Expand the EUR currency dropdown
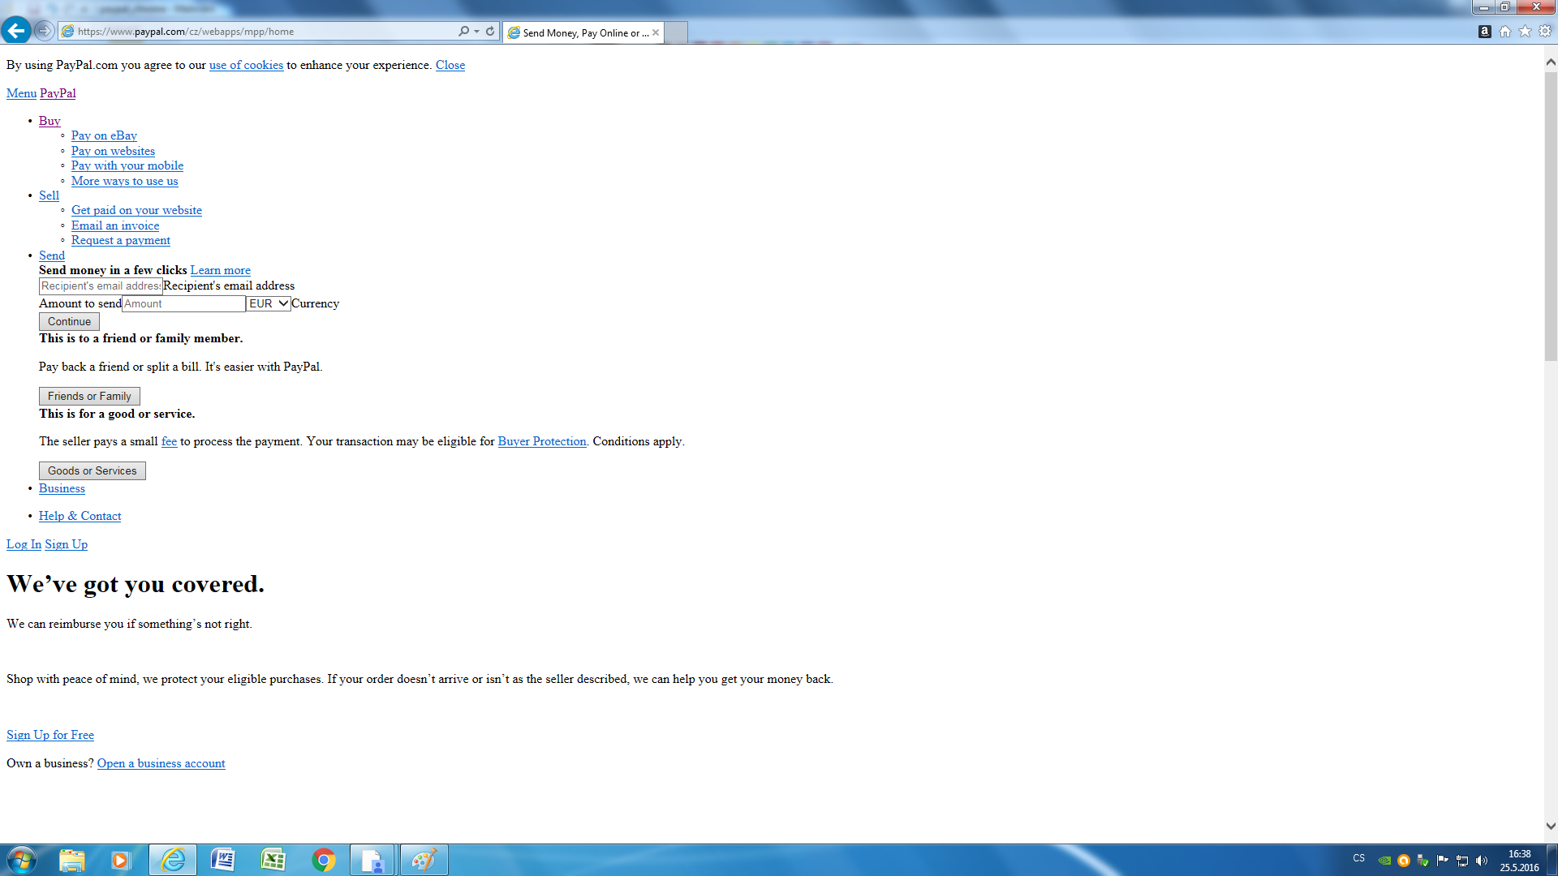1558x876 pixels. (x=269, y=303)
